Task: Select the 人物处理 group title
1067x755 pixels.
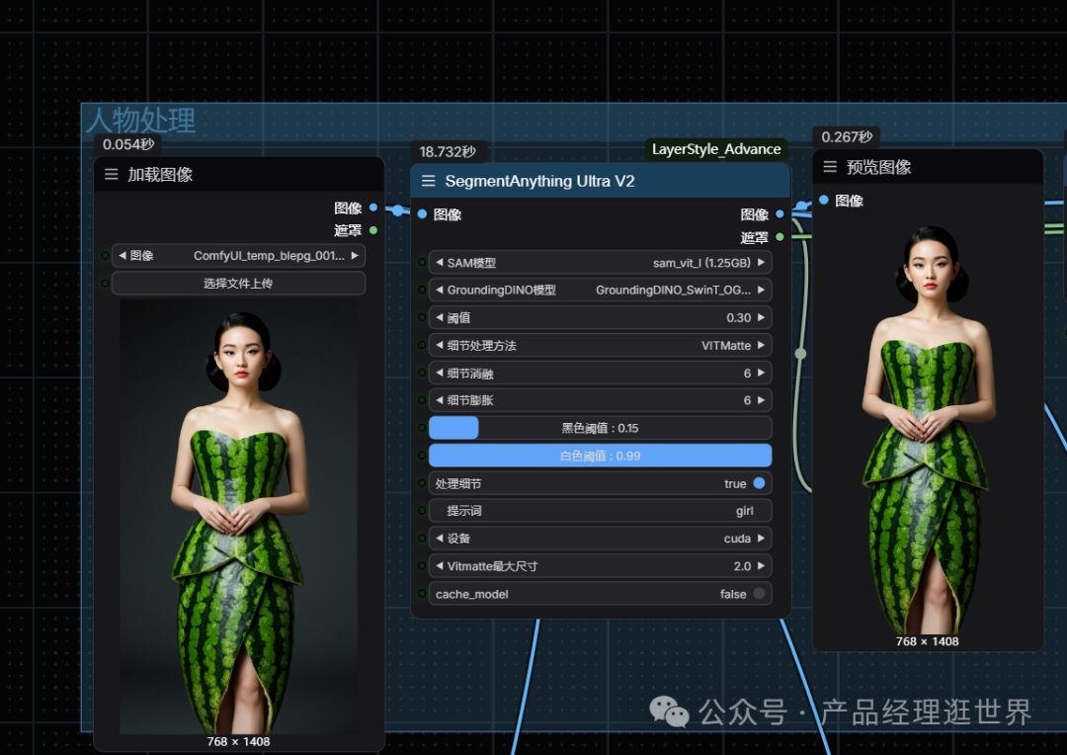Action: point(141,121)
